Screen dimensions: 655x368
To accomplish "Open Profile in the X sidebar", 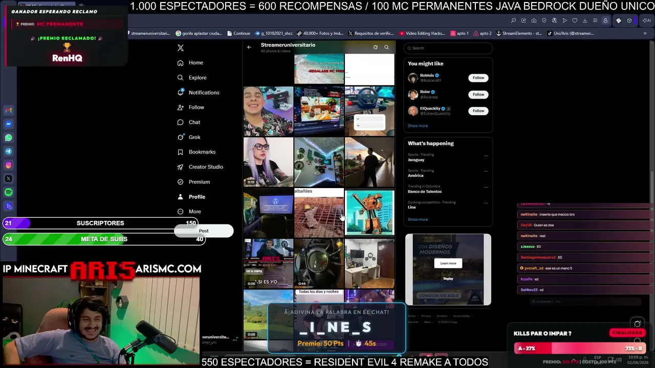I will (x=191, y=197).
